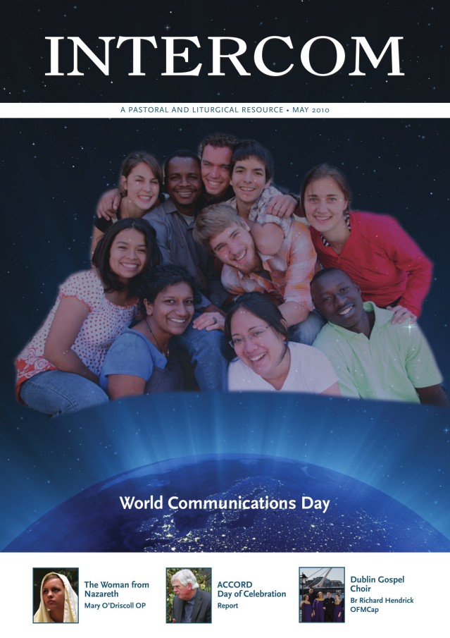Click 'The Woman from Nazareth' title
This screenshot has height=638, width=450.
[117, 589]
